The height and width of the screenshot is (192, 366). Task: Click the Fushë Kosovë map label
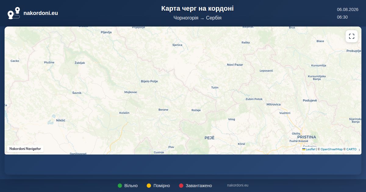click(299, 141)
